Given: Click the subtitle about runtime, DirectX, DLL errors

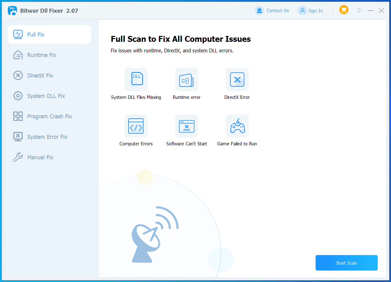Looking at the screenshot, I should [x=172, y=51].
